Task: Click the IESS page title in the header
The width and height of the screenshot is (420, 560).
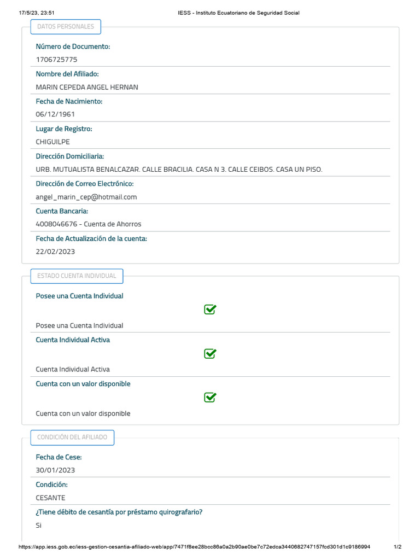Action: click(x=238, y=13)
